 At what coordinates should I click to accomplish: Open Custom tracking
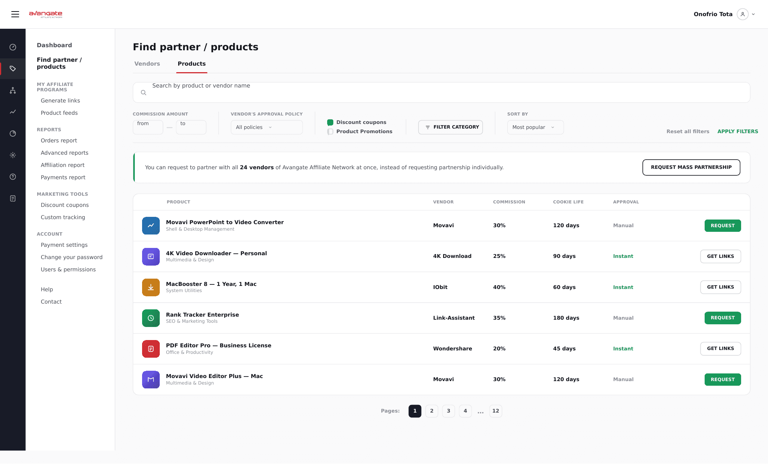pyautogui.click(x=63, y=217)
